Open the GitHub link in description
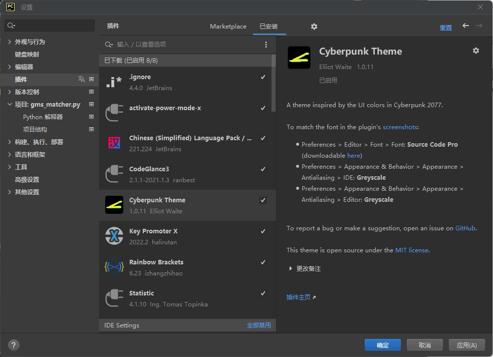Screen dimensions: 493x357 click(465, 228)
